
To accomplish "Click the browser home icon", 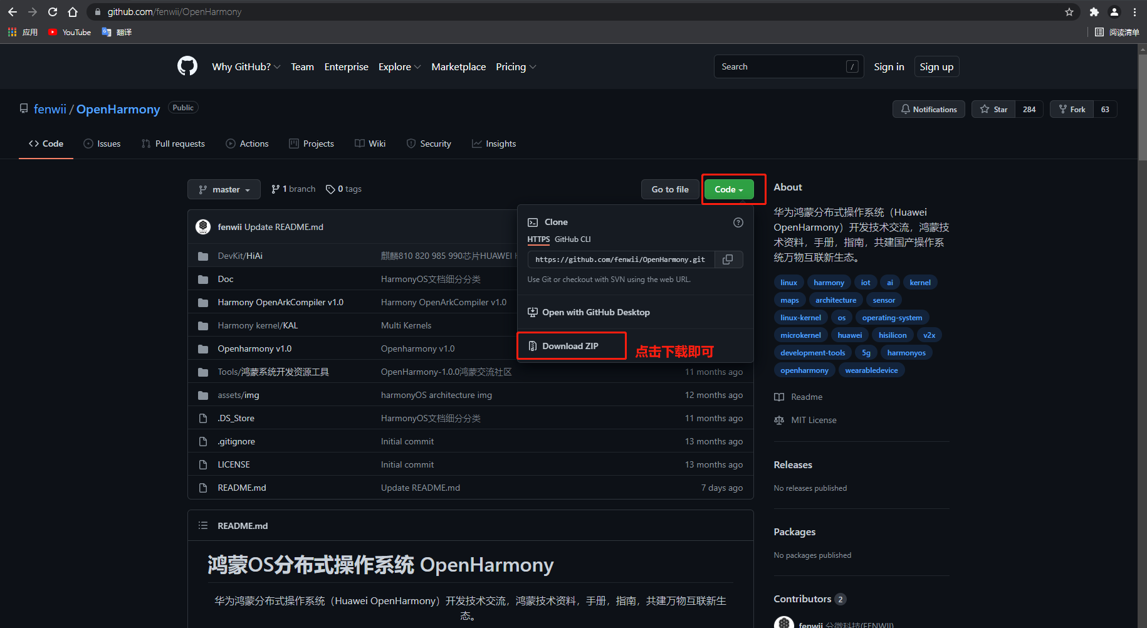I will coord(73,12).
